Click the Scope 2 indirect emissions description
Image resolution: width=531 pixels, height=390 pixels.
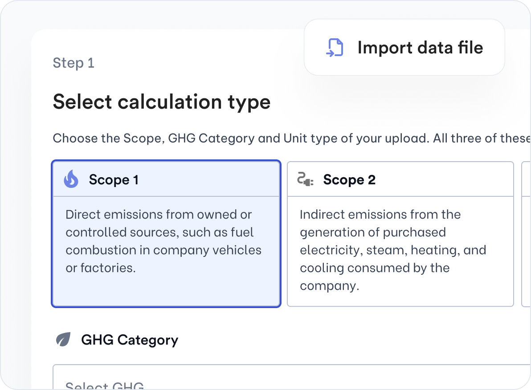(x=393, y=250)
